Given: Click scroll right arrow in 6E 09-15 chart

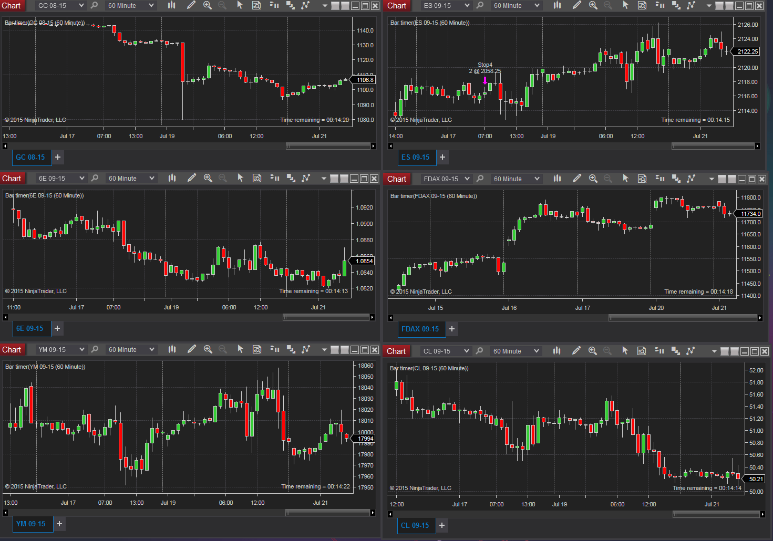Looking at the screenshot, I should [372, 317].
